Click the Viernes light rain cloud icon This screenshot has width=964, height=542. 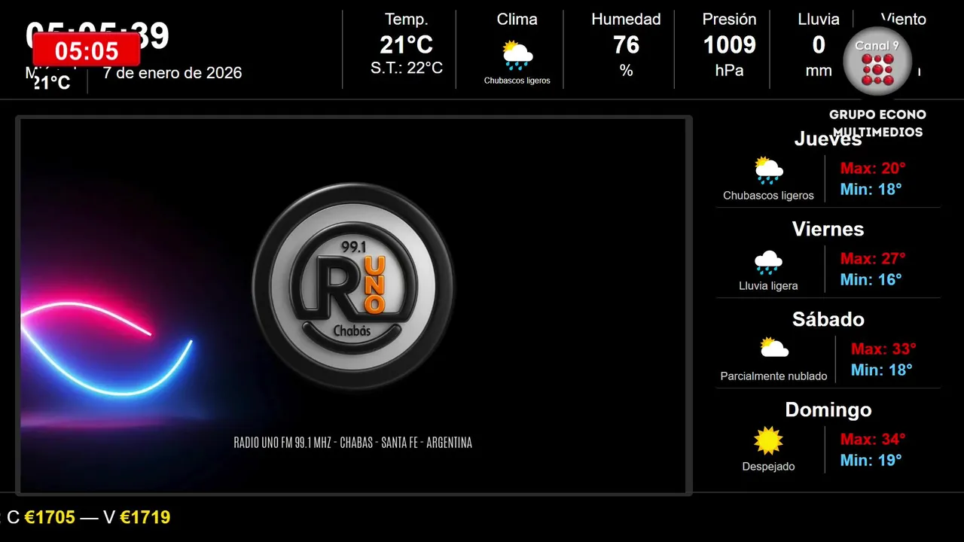[x=768, y=261]
